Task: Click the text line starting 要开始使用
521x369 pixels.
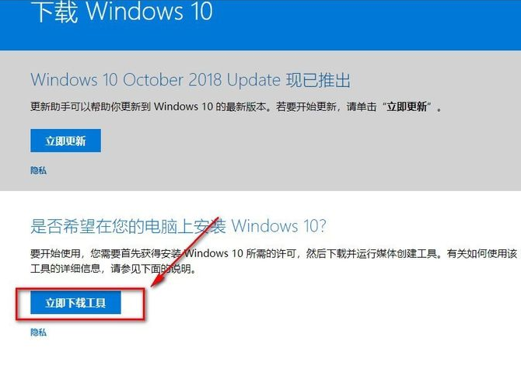Action: pyautogui.click(x=274, y=254)
